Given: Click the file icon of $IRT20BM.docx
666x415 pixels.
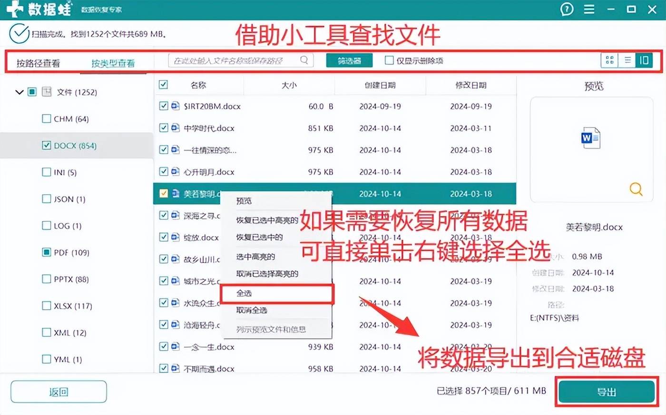Looking at the screenshot, I should pos(175,106).
